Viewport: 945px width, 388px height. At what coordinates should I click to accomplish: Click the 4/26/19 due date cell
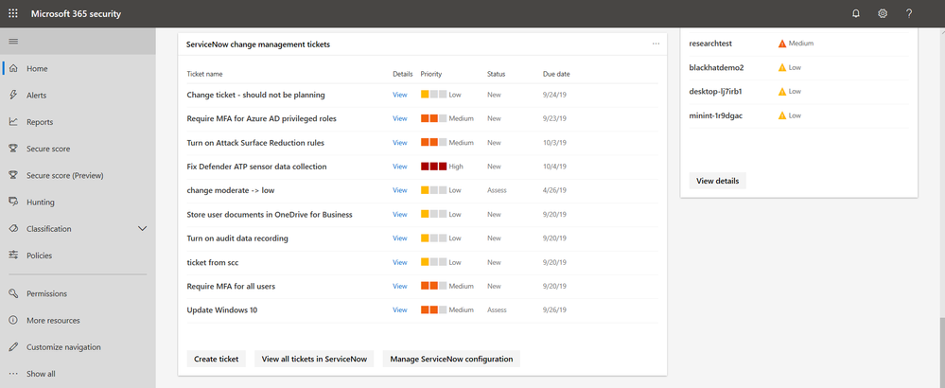point(554,190)
